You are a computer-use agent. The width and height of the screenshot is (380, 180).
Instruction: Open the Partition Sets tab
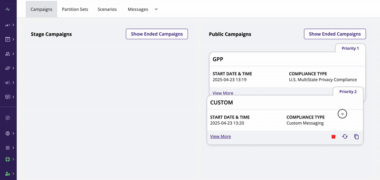(75, 9)
